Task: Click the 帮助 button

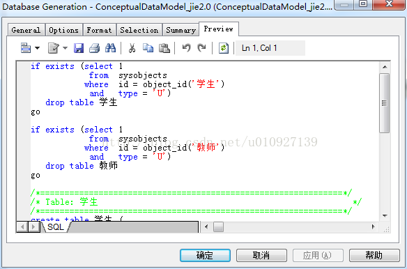Action: pos(374,256)
